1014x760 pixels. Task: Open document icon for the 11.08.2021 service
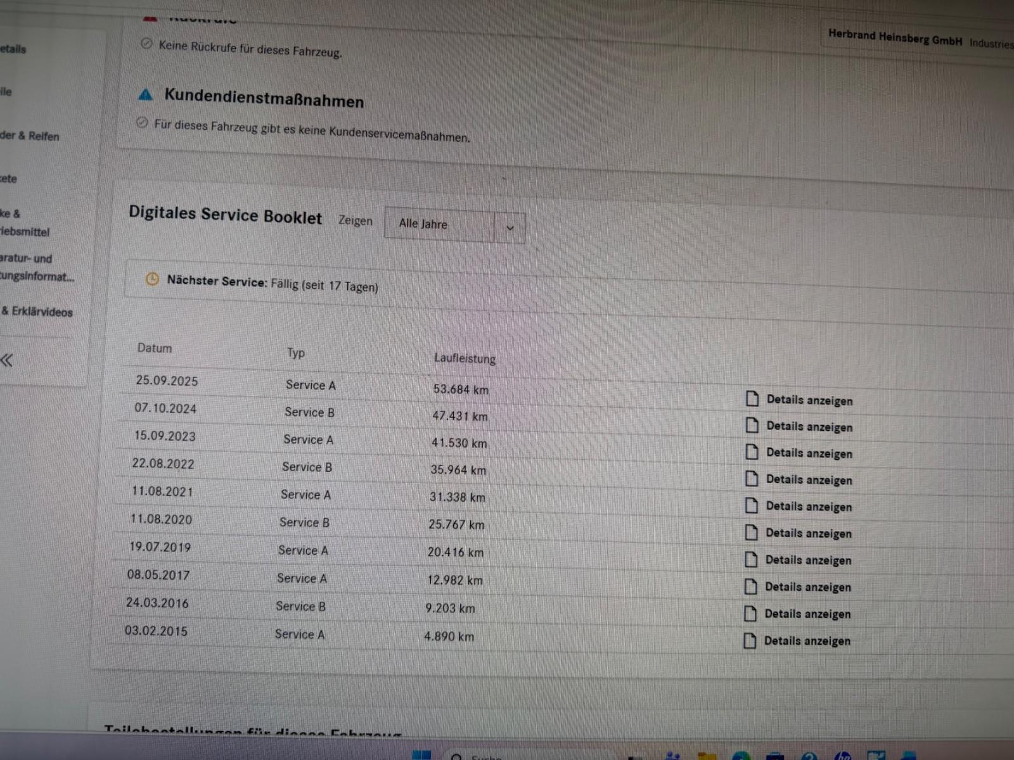pos(752,505)
